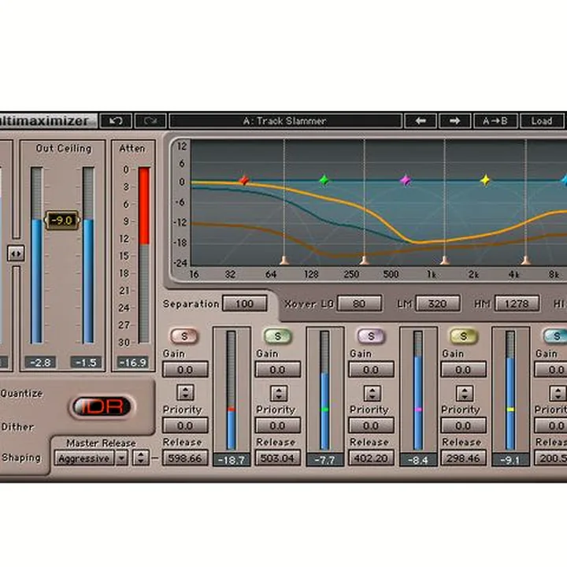
Task: Click the Shaping label
Action: tap(21, 458)
